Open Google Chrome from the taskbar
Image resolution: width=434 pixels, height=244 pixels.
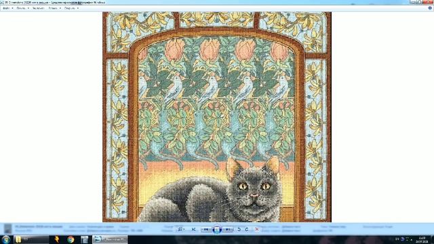click(x=71, y=239)
